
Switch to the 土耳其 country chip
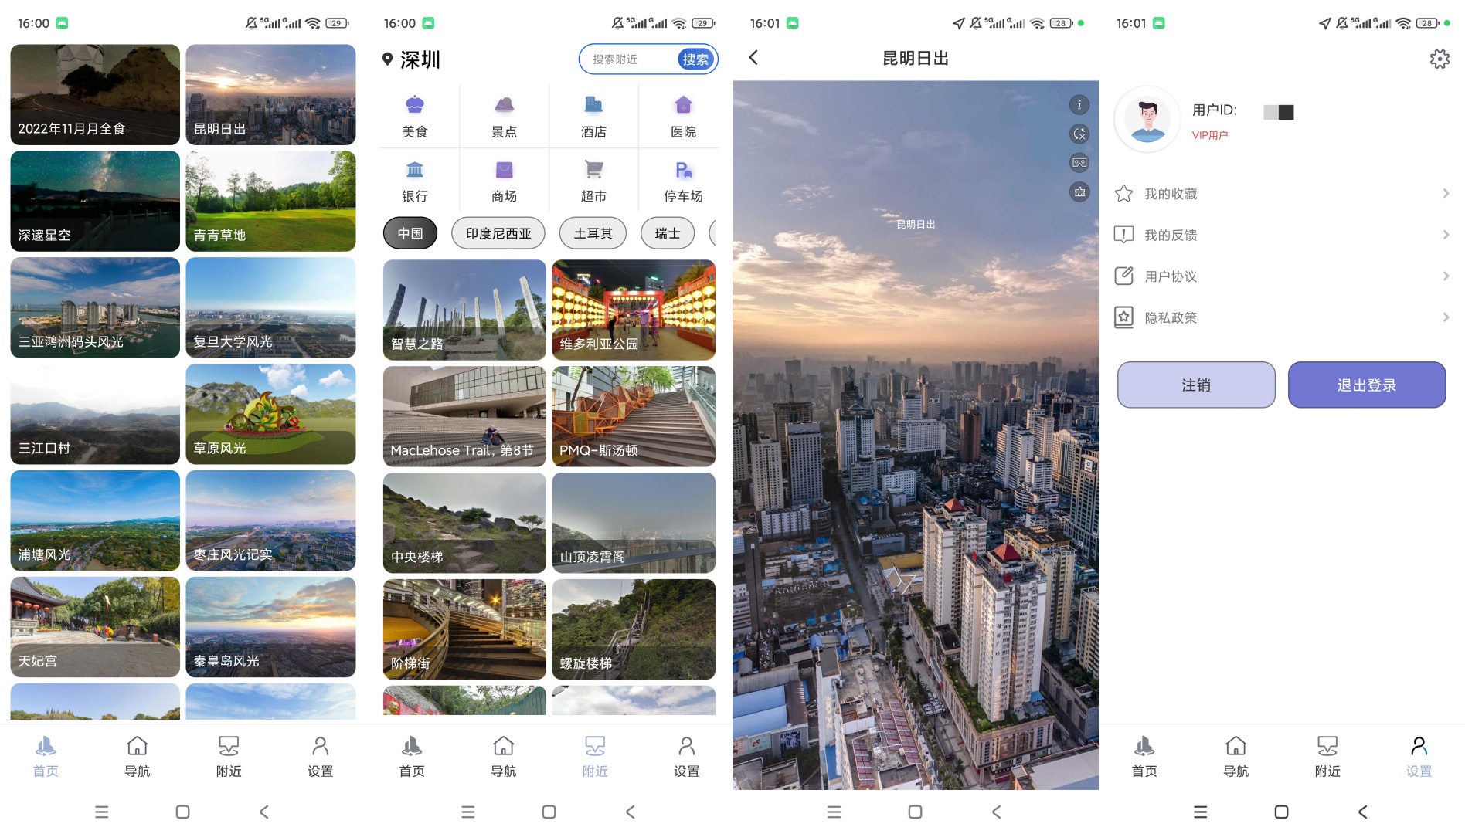593,233
